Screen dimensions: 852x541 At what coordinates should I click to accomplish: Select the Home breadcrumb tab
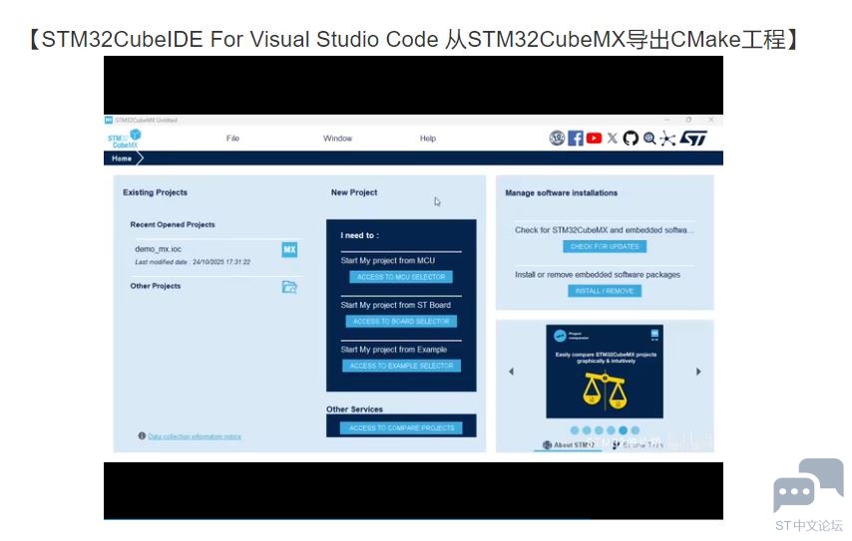(x=122, y=158)
